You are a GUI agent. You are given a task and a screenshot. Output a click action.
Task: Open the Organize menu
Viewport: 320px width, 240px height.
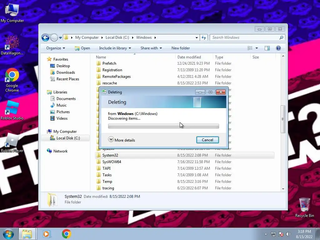[x=56, y=48]
